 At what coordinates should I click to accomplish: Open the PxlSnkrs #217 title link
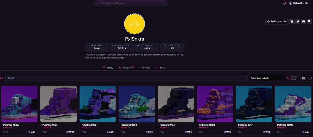(x=245, y=125)
